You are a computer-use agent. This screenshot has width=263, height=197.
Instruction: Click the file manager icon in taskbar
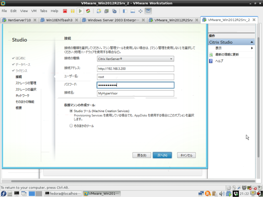pyautogui.click(x=10, y=194)
